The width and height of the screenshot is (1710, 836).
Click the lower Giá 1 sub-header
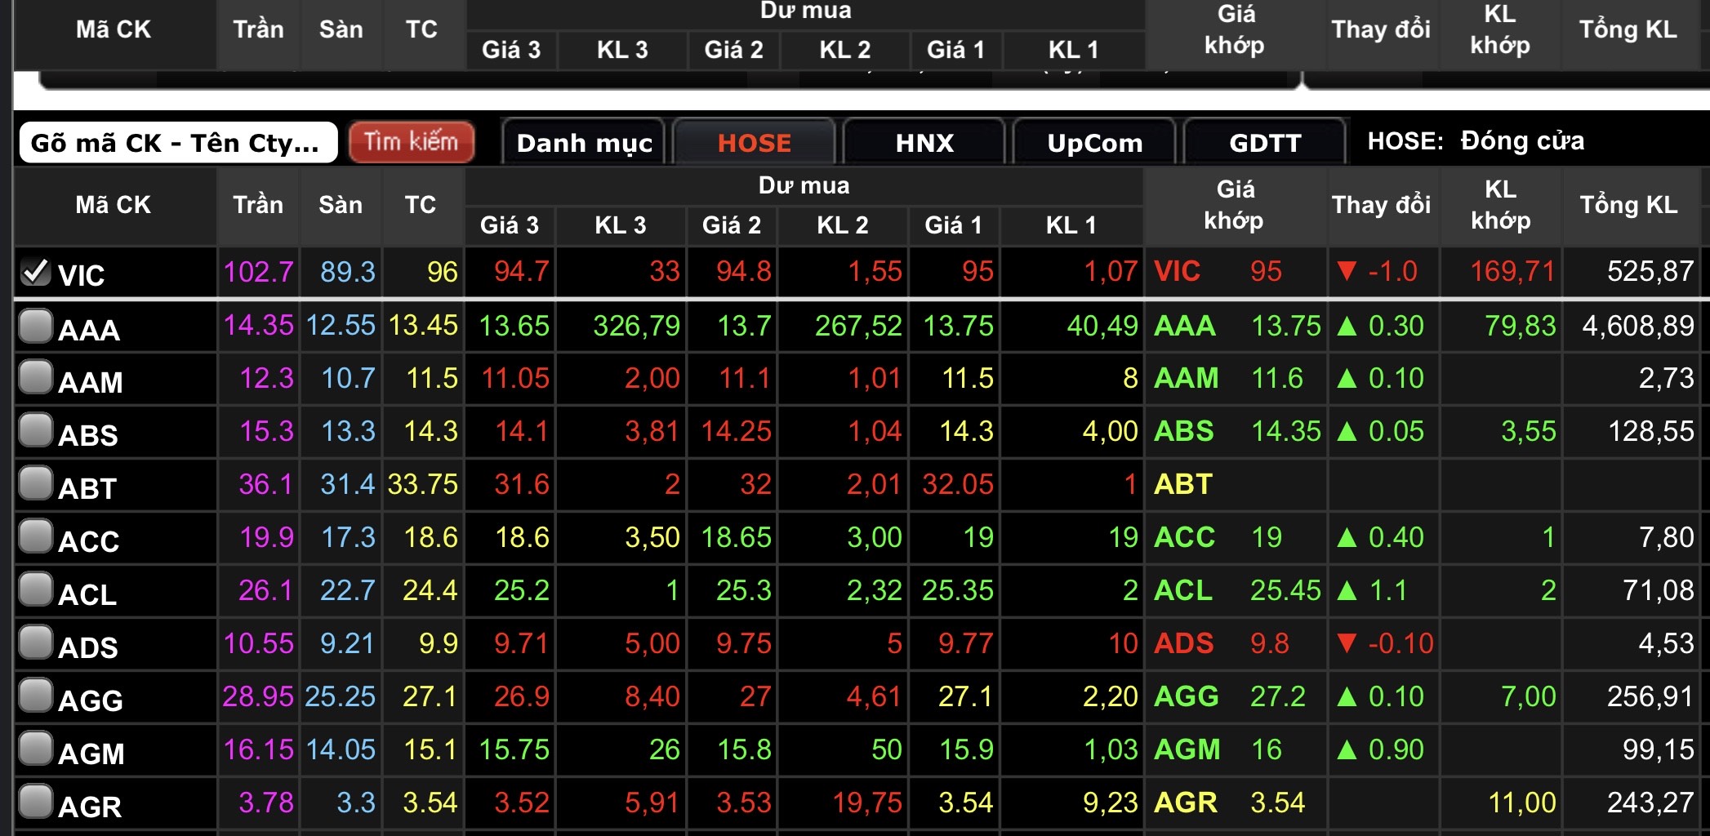(953, 225)
